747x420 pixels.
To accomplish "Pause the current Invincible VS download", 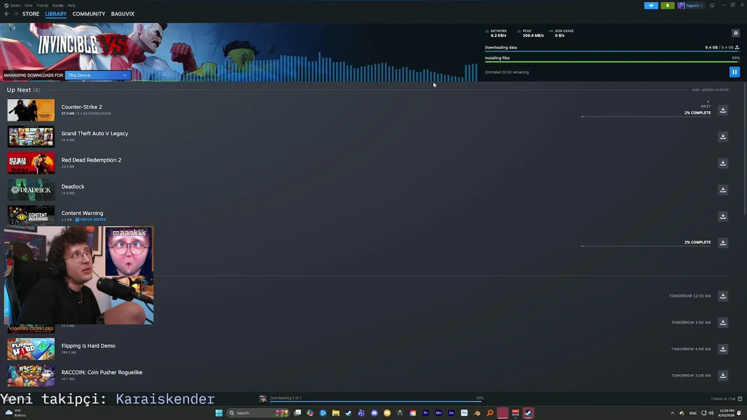I will point(734,72).
